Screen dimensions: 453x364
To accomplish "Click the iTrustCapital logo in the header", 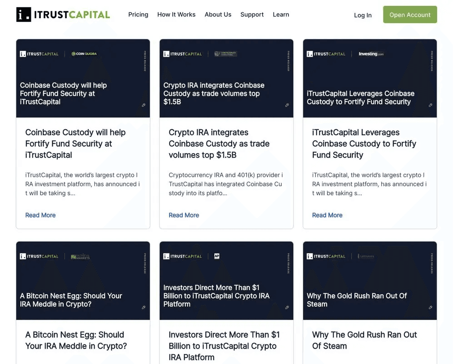I will click(x=62, y=14).
